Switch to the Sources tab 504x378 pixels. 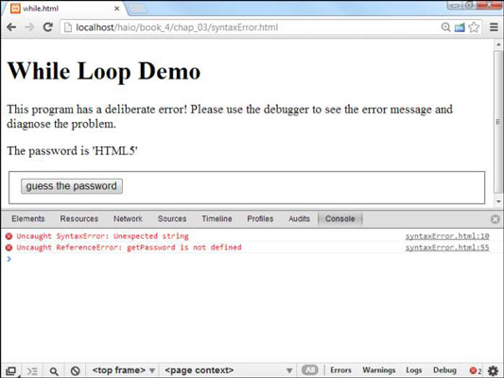(x=172, y=218)
